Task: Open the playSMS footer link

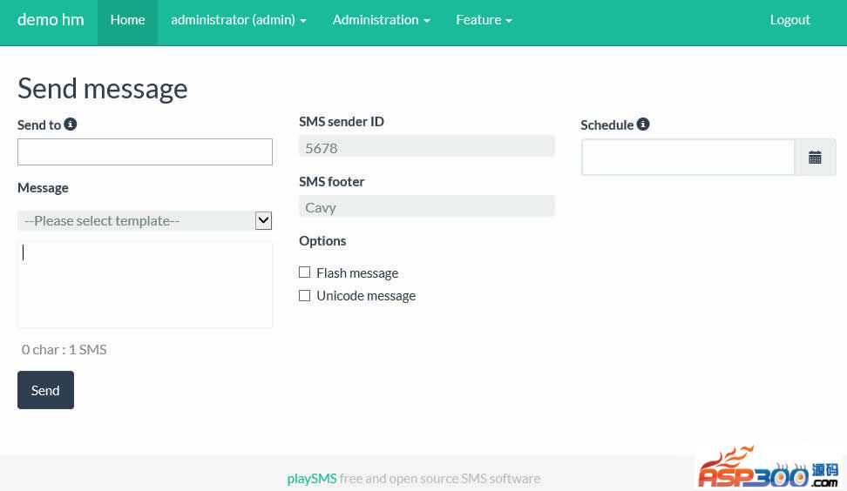Action: [x=312, y=478]
